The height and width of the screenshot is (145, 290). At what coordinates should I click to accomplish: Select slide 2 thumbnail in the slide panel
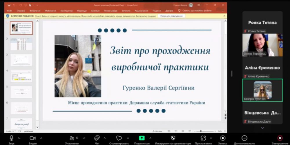(x=21, y=44)
